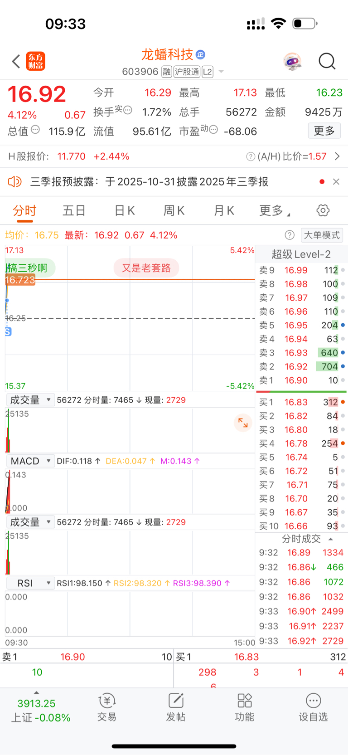This screenshot has height=755, width=348.
Task: Switch to the 日K tab
Action: (x=125, y=211)
